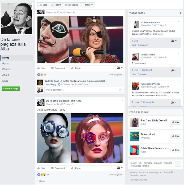This screenshot has height=185, width=184.
Task: Open identity selector on November 15 post
Action: [120, 68]
